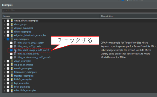Click the lvgl_examples category icon
Viewport: 157px width, 97px height.
(x=12, y=83)
